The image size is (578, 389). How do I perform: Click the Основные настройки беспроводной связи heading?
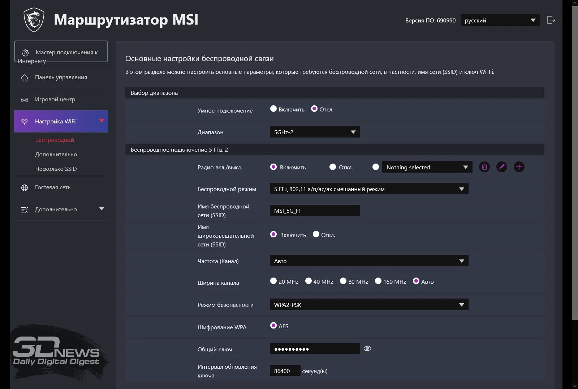pyautogui.click(x=199, y=59)
